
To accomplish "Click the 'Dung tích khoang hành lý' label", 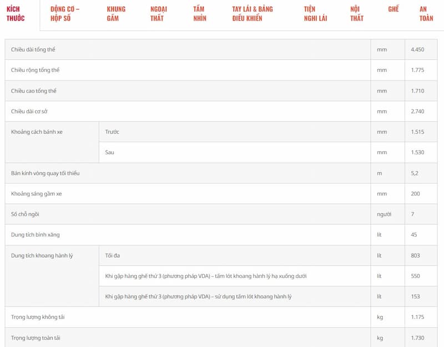I will 42,255.
